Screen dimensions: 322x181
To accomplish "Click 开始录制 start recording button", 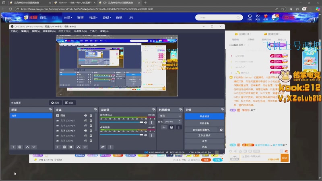I will point(204,123).
